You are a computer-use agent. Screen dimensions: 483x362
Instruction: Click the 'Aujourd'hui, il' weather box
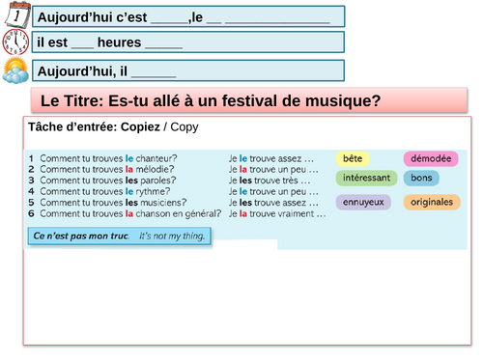(188, 70)
